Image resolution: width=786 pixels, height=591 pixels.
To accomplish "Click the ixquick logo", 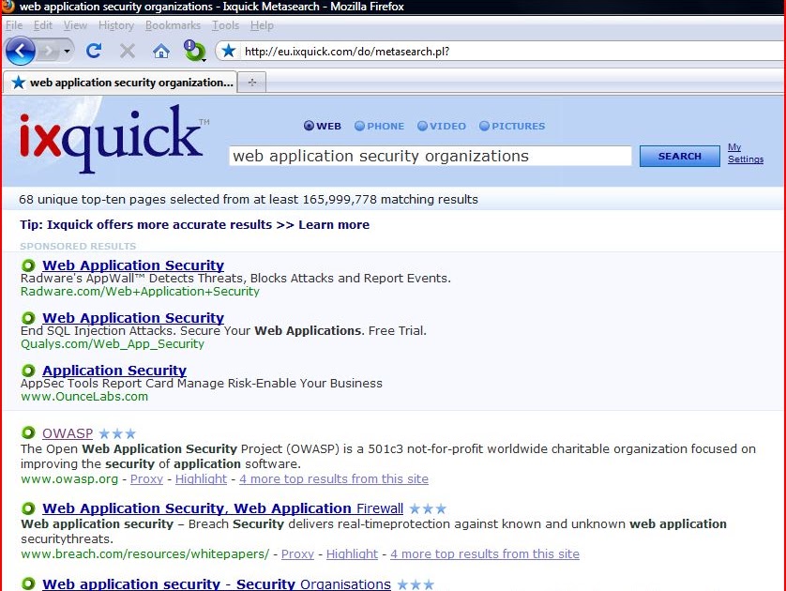I will [113, 138].
